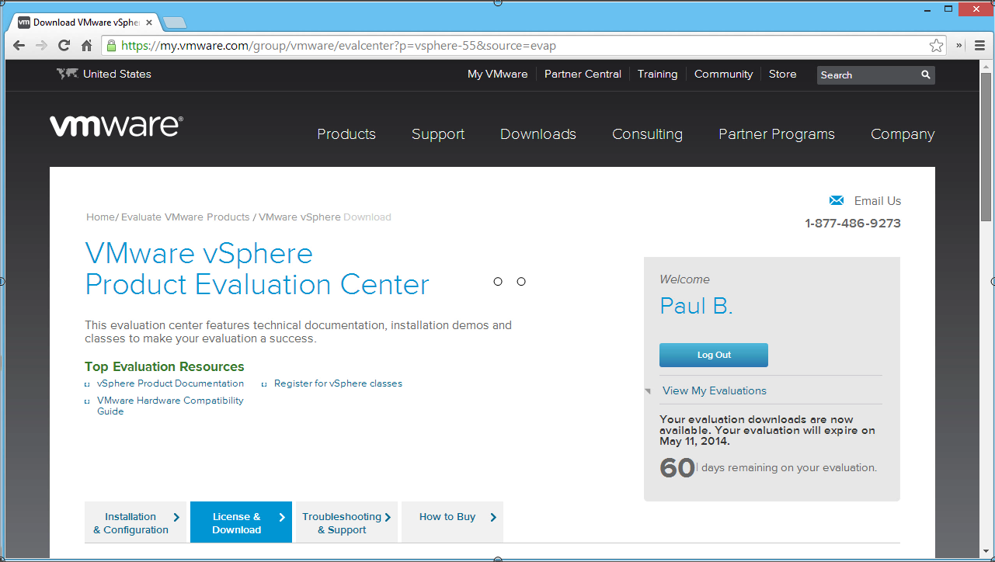Open the How to Buy tab
Viewport: 995px width, 562px height.
[x=452, y=522]
